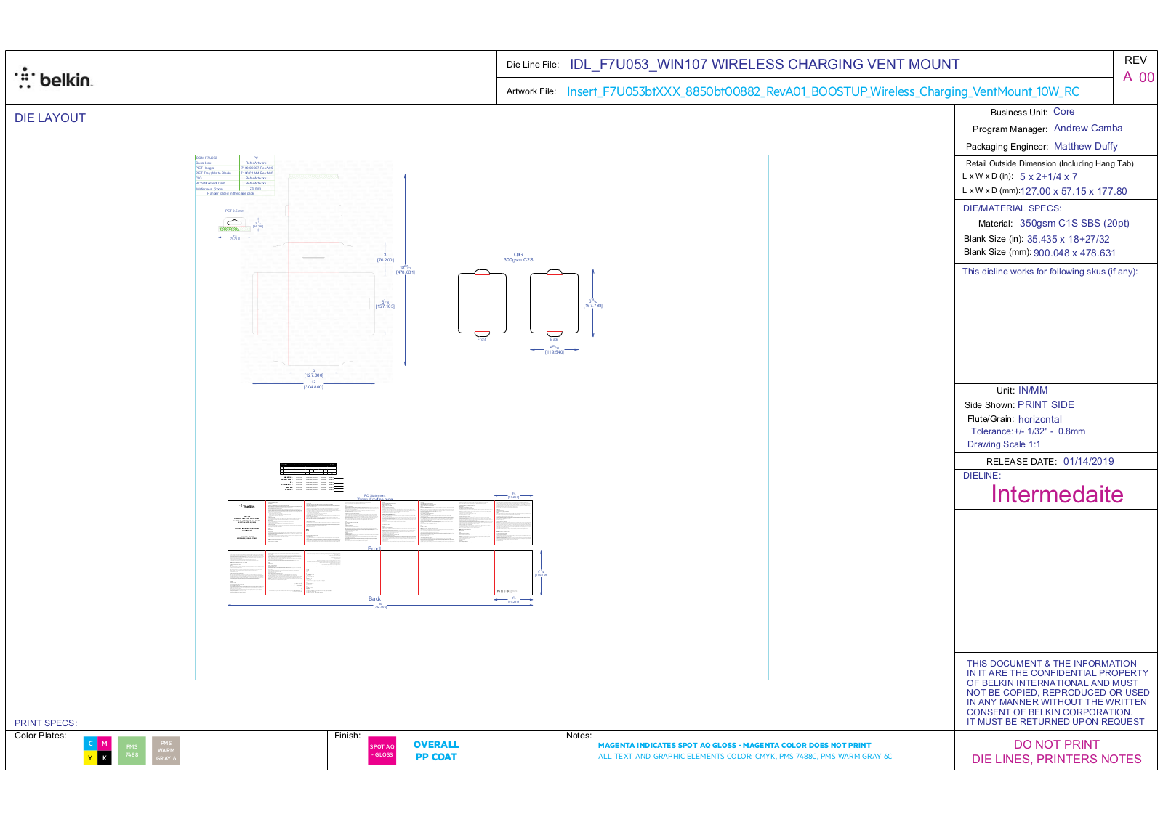Click blank size '35.435 x 18+27/32'
1163x822 pixels.
pos(1068,239)
